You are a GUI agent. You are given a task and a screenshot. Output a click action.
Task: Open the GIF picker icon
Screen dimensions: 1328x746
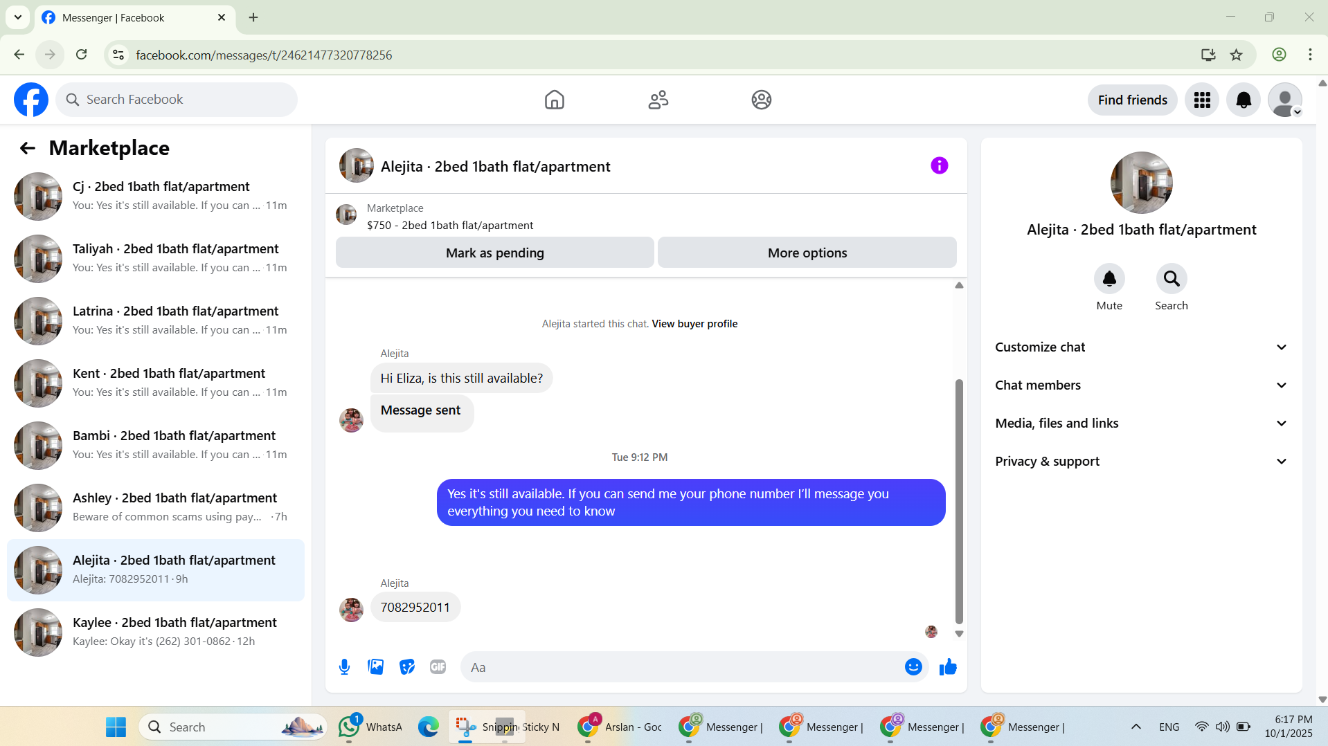[x=438, y=667]
